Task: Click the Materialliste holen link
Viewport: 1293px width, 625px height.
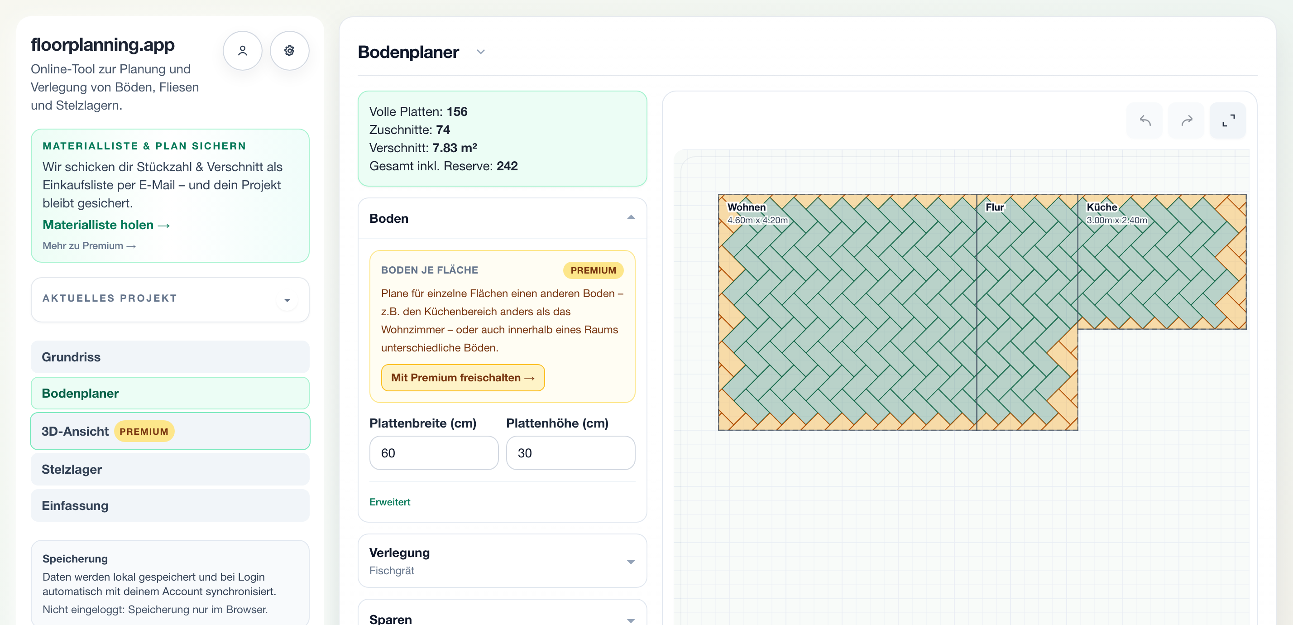Action: (106, 225)
